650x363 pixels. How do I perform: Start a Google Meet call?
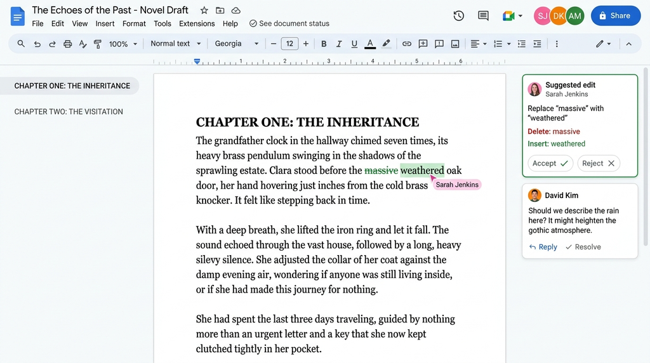[x=508, y=16]
